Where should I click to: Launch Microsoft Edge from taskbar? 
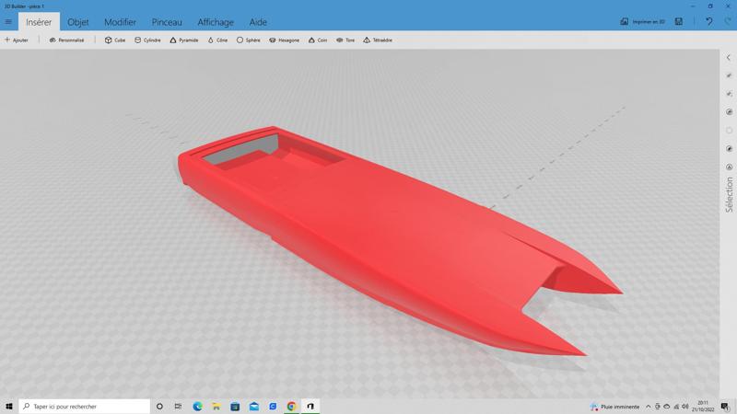[197, 407]
